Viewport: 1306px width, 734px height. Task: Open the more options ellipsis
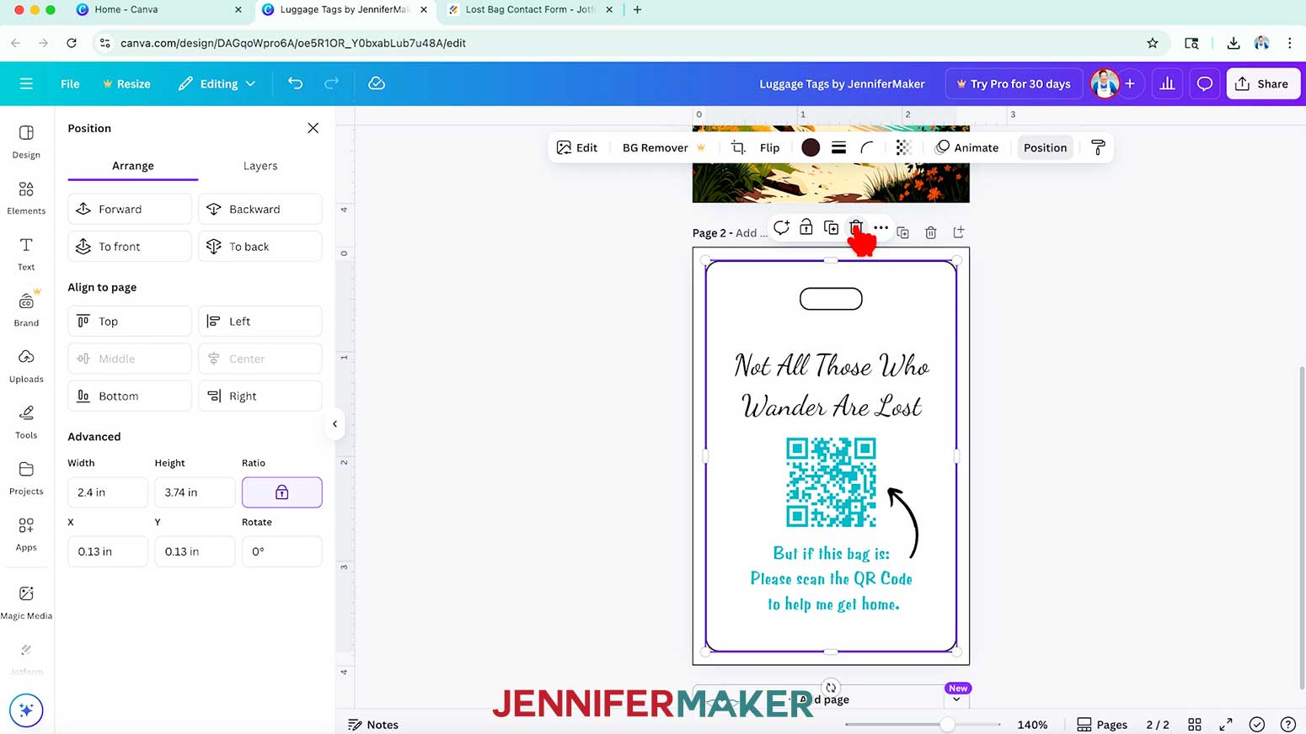coord(880,227)
